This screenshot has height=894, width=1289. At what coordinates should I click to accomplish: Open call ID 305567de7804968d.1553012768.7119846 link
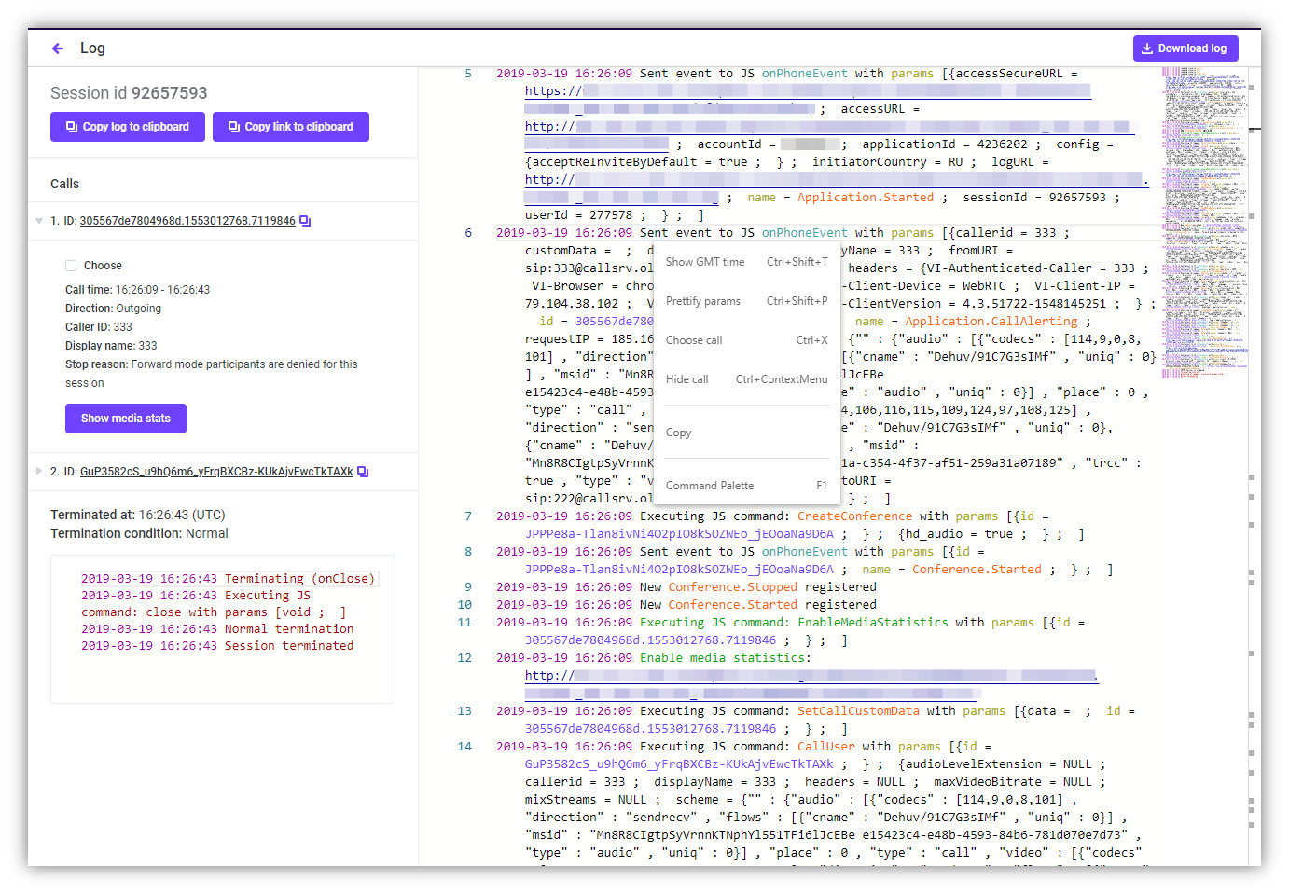187,221
